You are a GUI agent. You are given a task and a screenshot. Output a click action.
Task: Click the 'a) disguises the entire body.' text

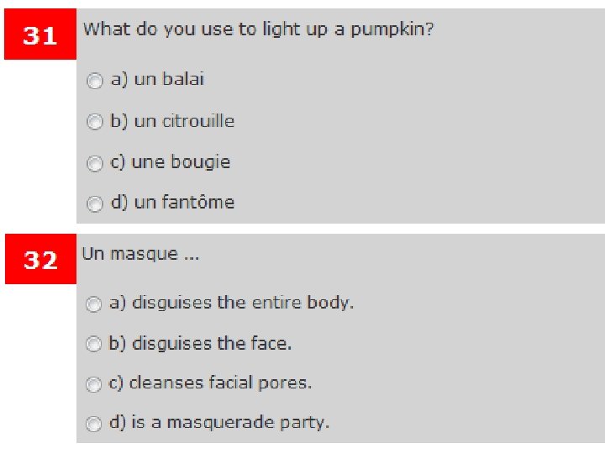coord(232,303)
